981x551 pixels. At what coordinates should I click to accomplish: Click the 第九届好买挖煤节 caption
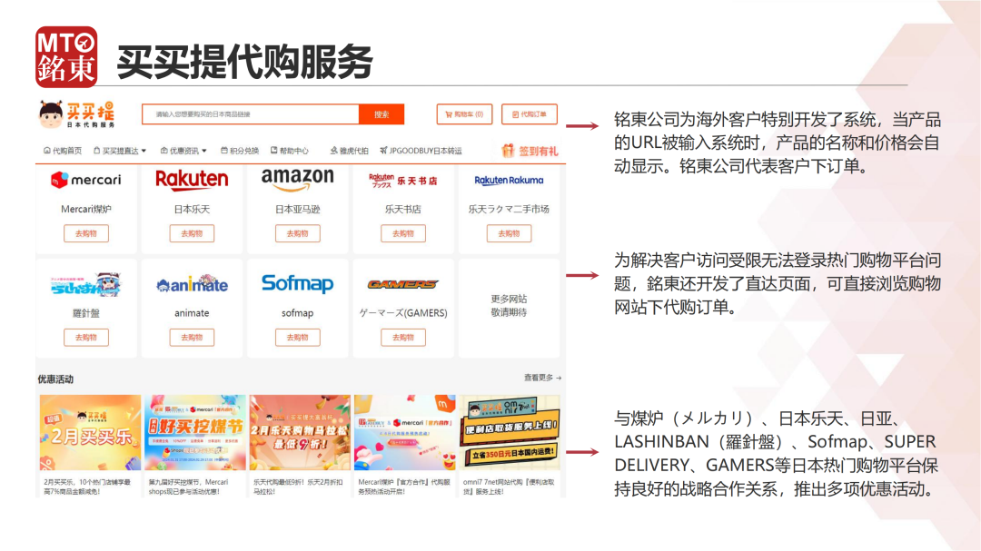coord(189,487)
